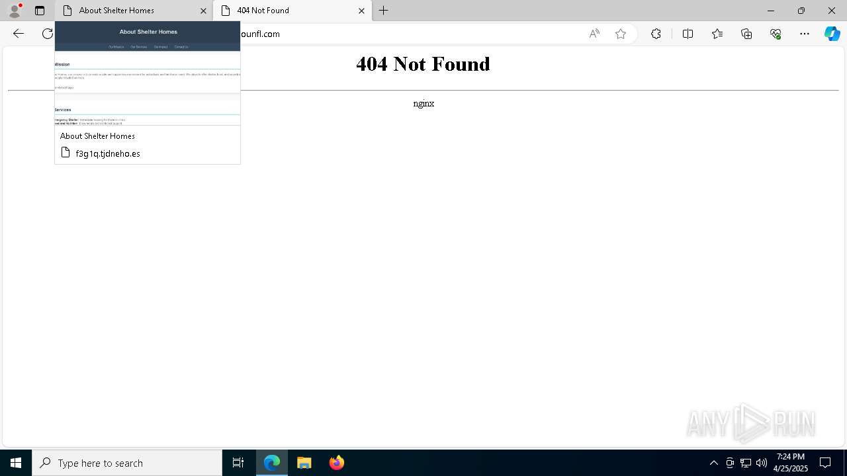Select the 404 Not Found tab
847x476 pixels.
point(292,11)
